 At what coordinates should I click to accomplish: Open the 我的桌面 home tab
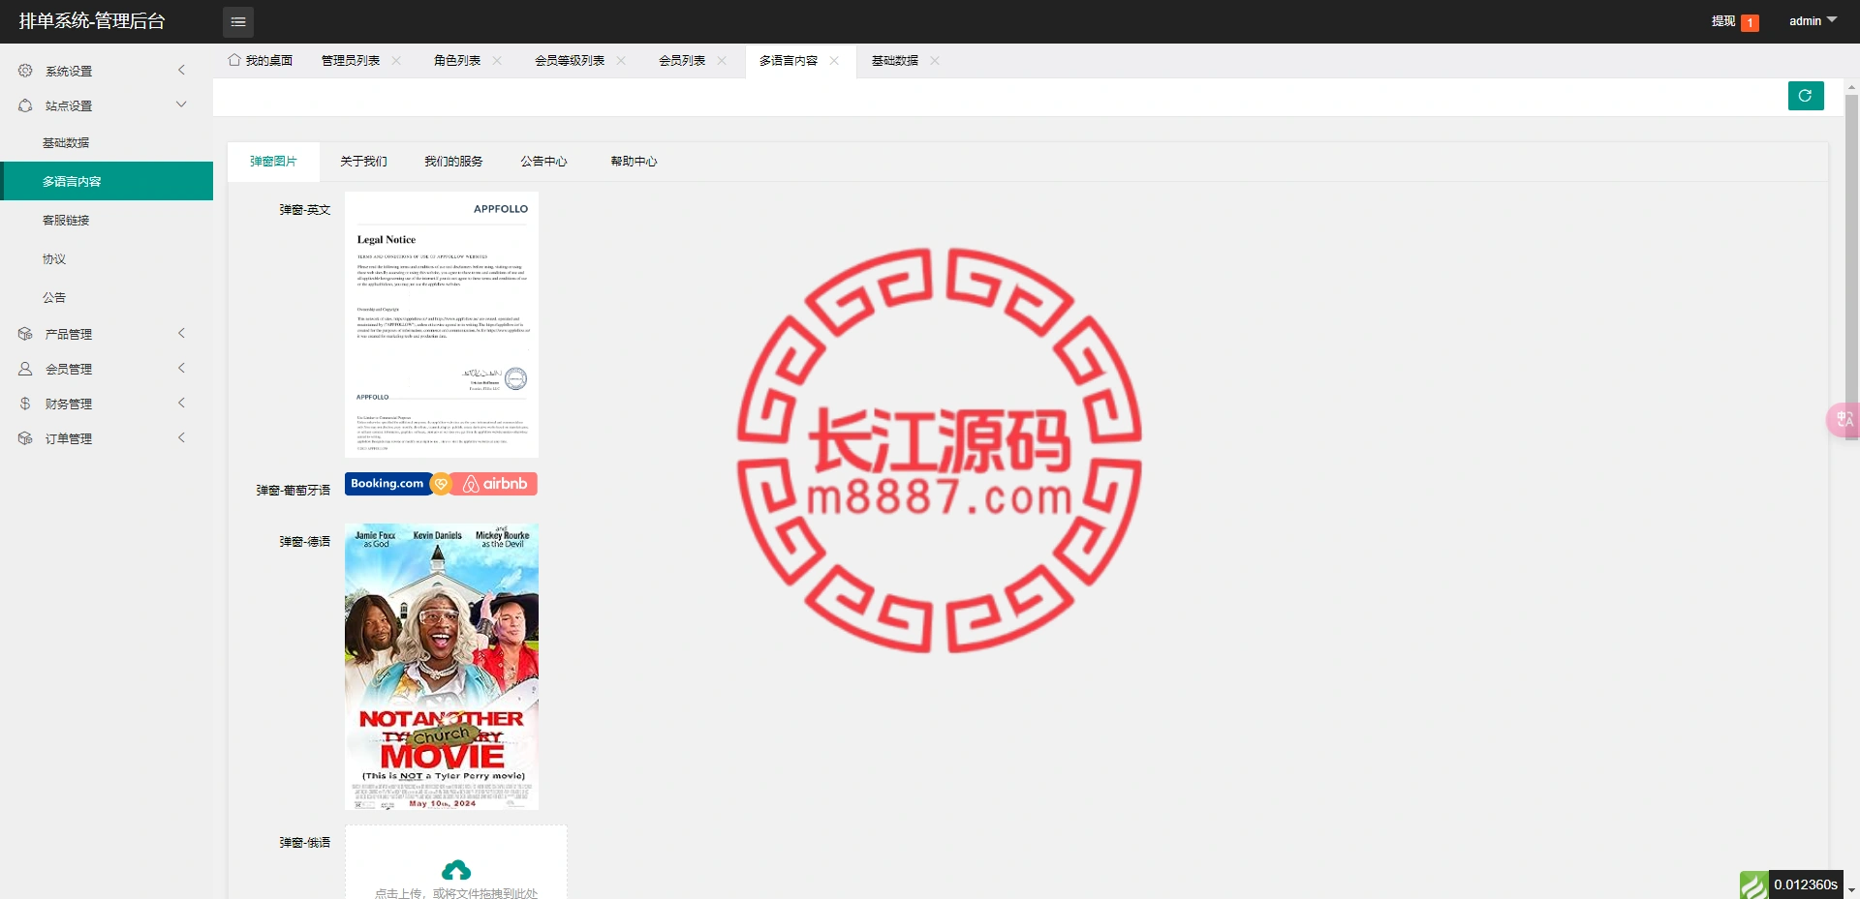pos(261,61)
